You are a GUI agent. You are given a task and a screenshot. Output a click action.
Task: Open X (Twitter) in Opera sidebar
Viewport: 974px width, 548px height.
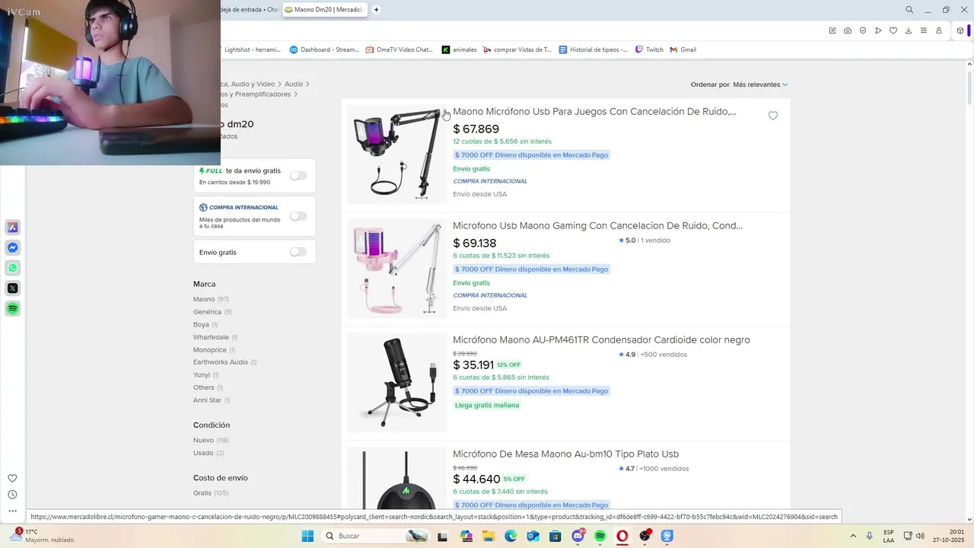tap(12, 288)
